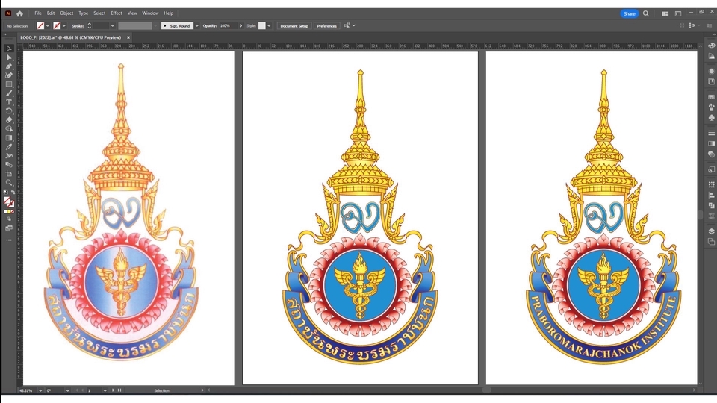717x403 pixels.
Task: Open the Symbols panel icon
Action: tap(711, 118)
